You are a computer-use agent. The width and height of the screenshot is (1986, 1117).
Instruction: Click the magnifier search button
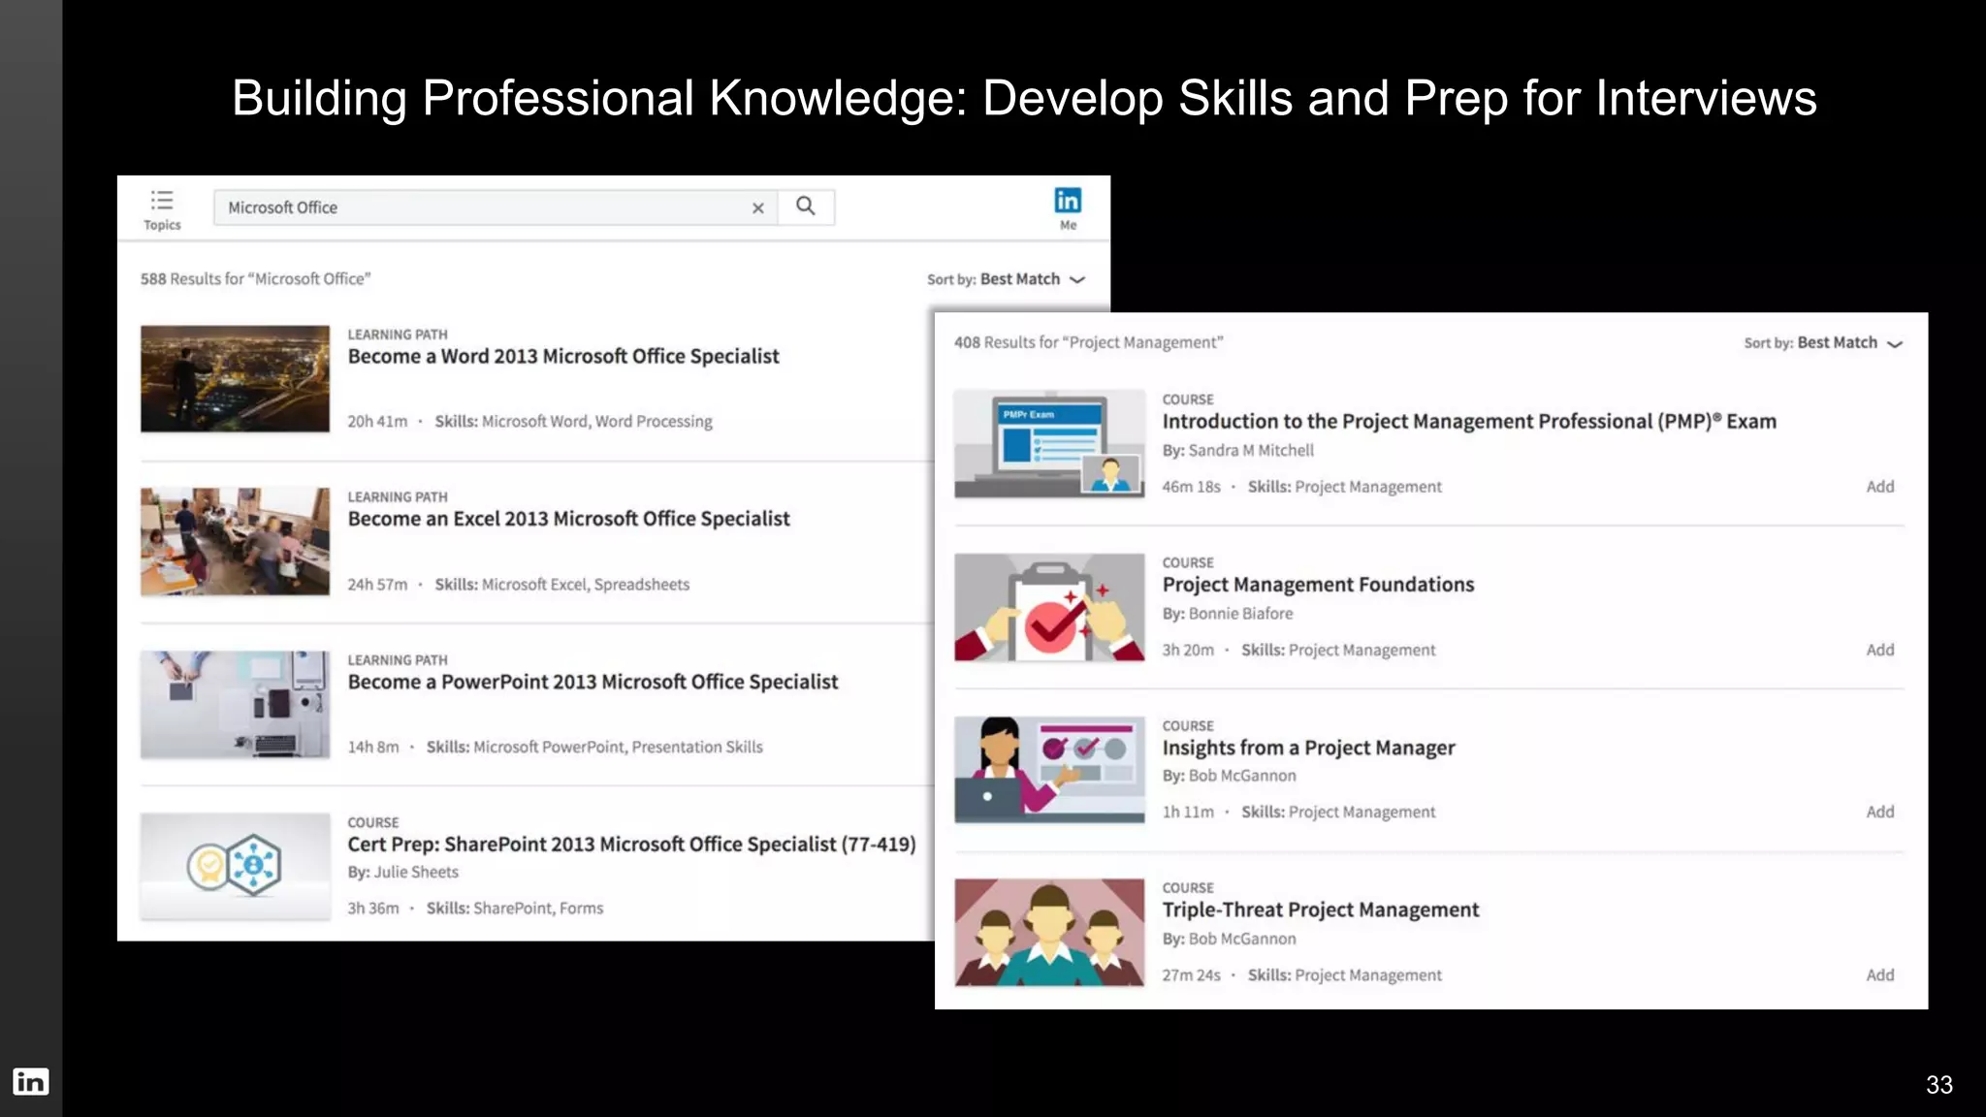coord(806,207)
